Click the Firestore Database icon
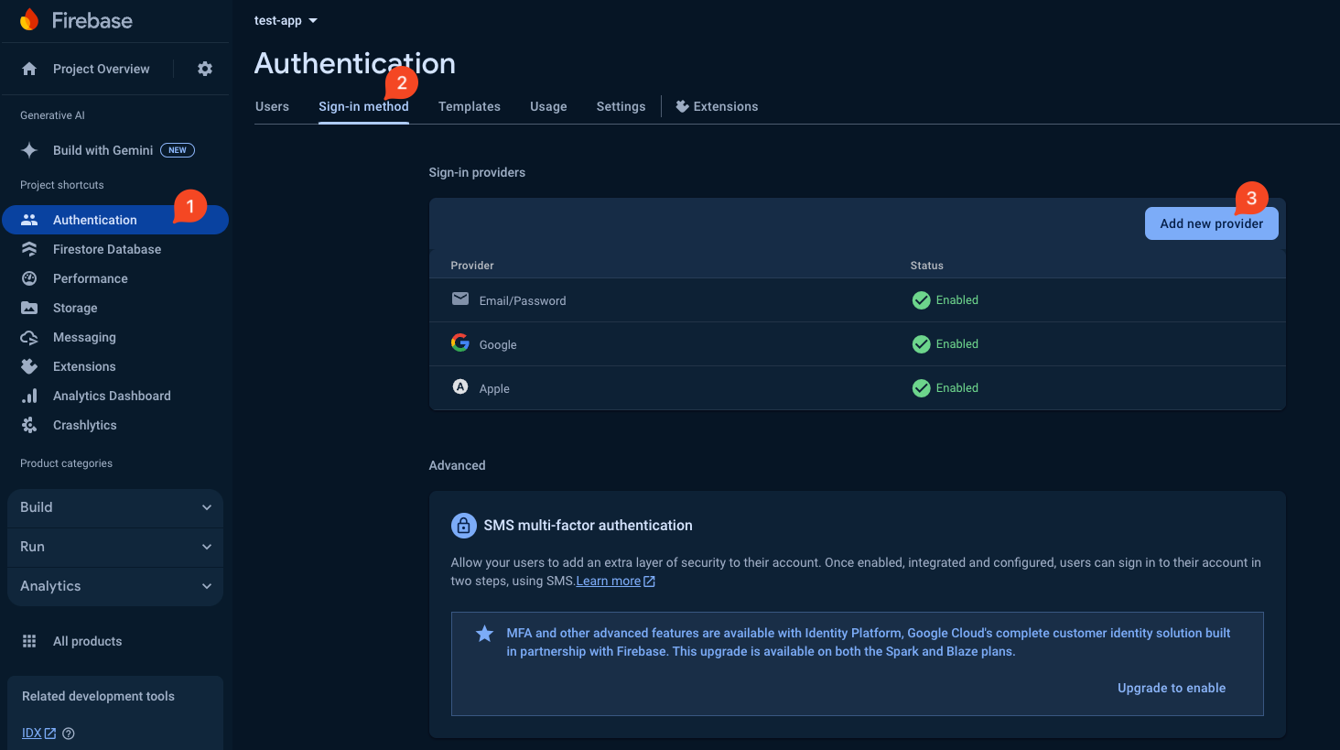 click(29, 249)
